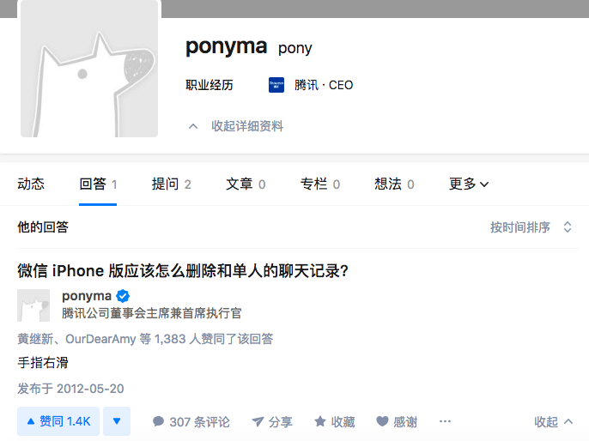
Task: Click the star 收藏 favorite icon
Action: click(320, 422)
